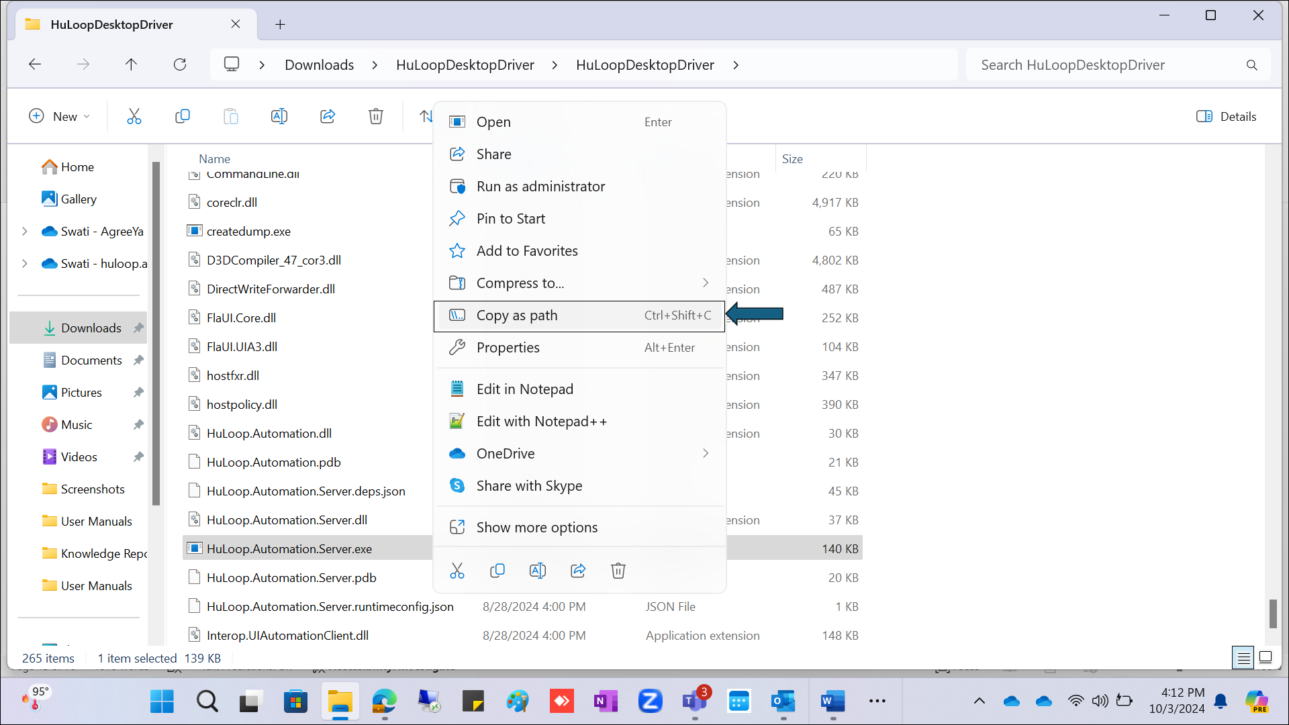Expand the Swati - AgreeYa tree node
The width and height of the screenshot is (1289, 725).
[x=25, y=232]
